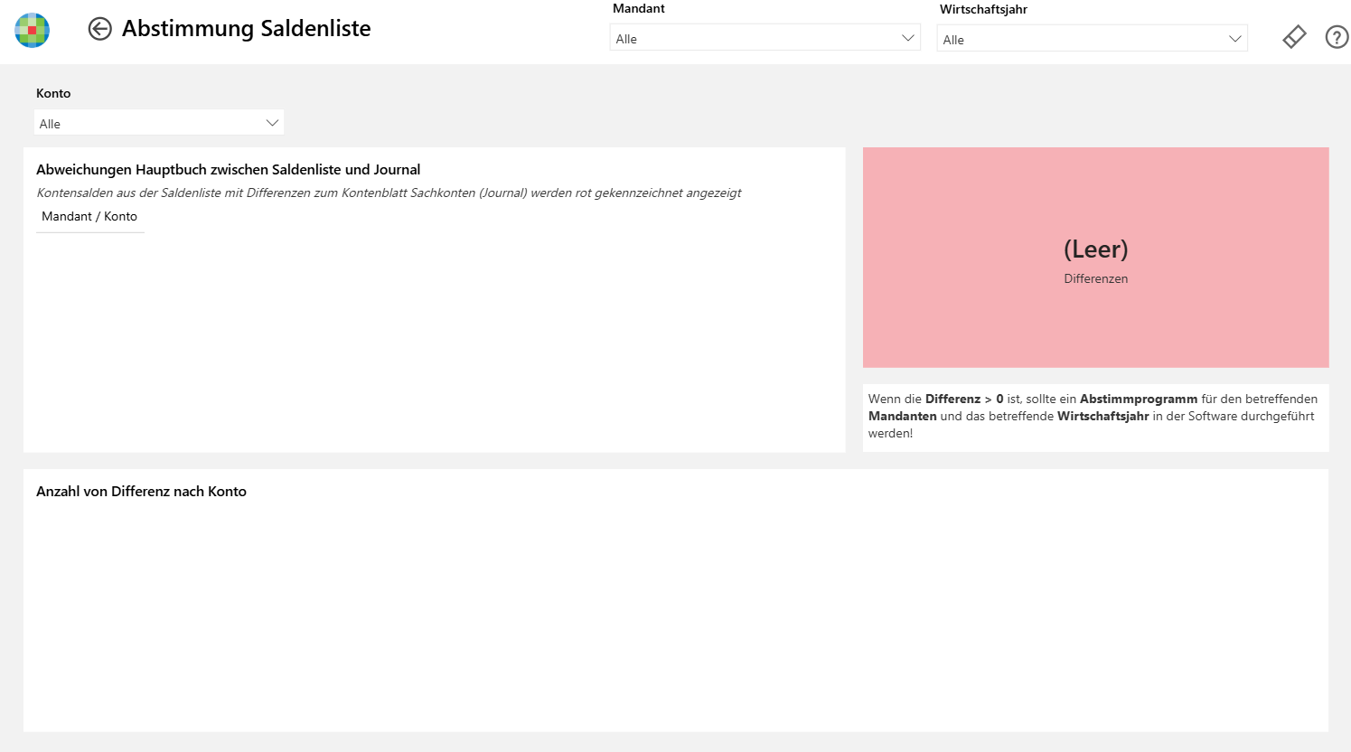
Task: Click the italic Kontensalden subtitle text
Action: pos(389,193)
